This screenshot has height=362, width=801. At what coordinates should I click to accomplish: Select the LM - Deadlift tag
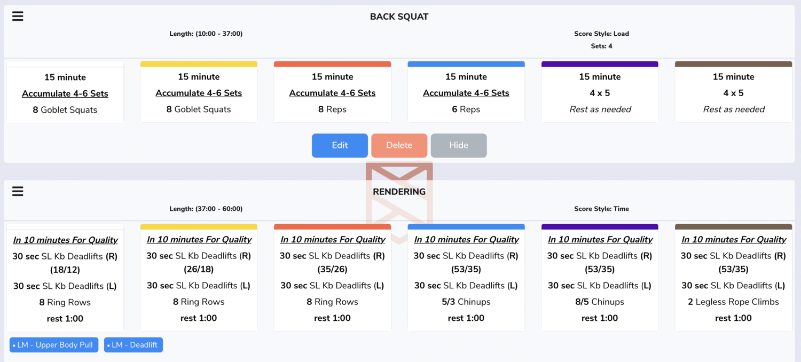[x=133, y=345]
